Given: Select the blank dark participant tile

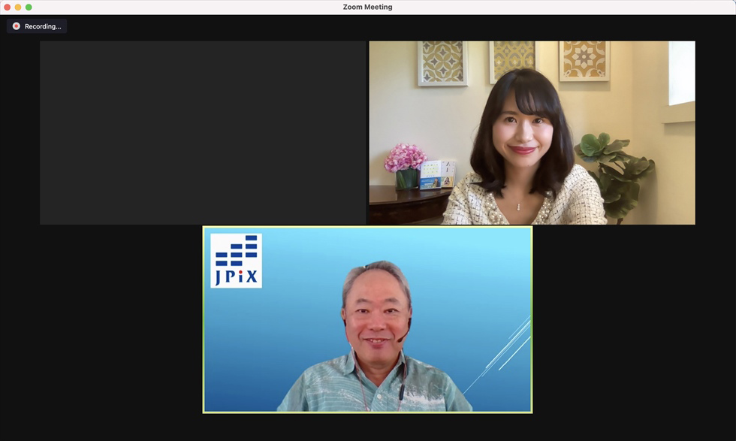Looking at the screenshot, I should (x=203, y=132).
